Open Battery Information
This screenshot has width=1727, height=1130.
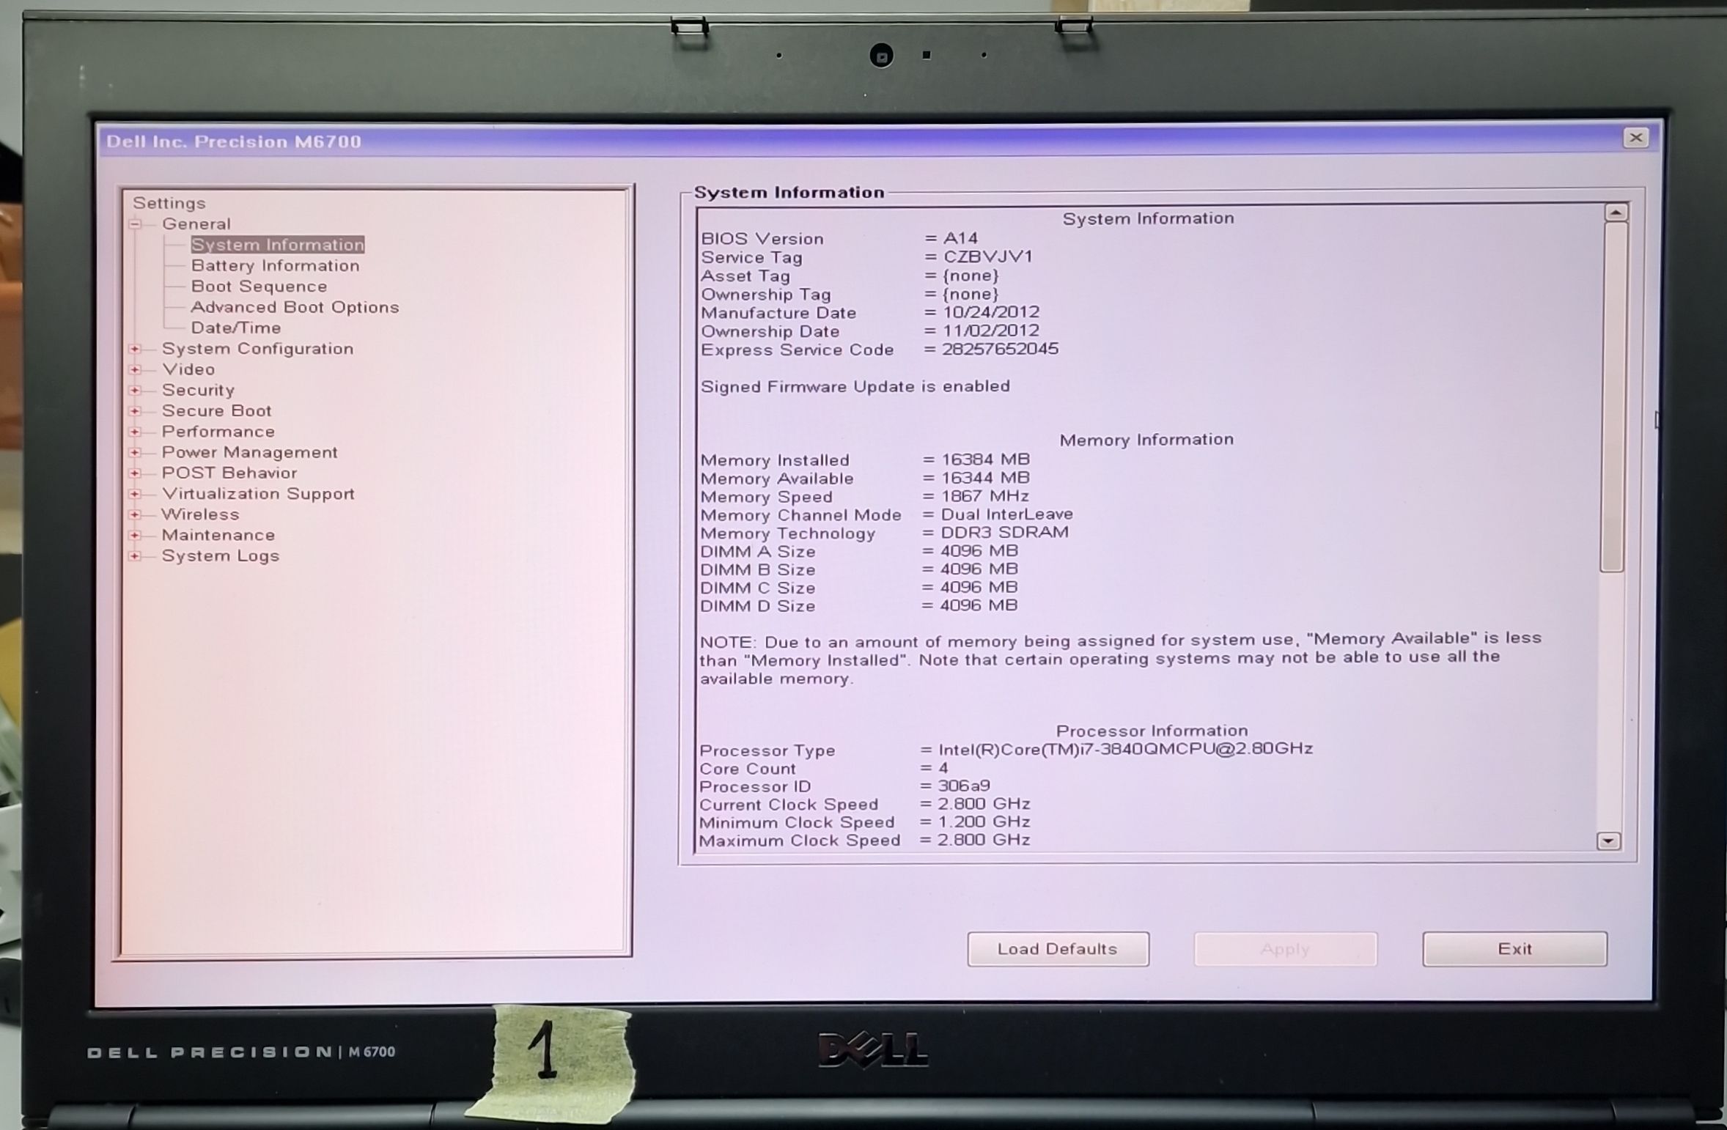click(x=275, y=265)
